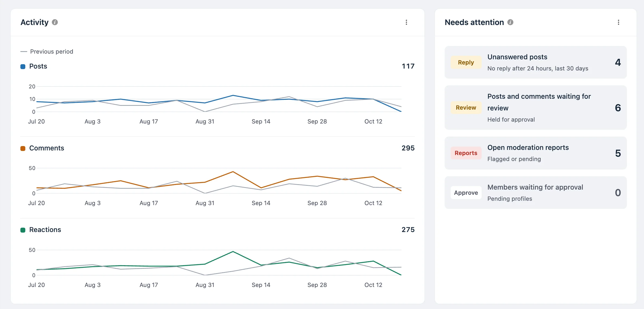The height and width of the screenshot is (309, 644).
Task: Click the Previous period legend entry
Action: click(x=47, y=51)
